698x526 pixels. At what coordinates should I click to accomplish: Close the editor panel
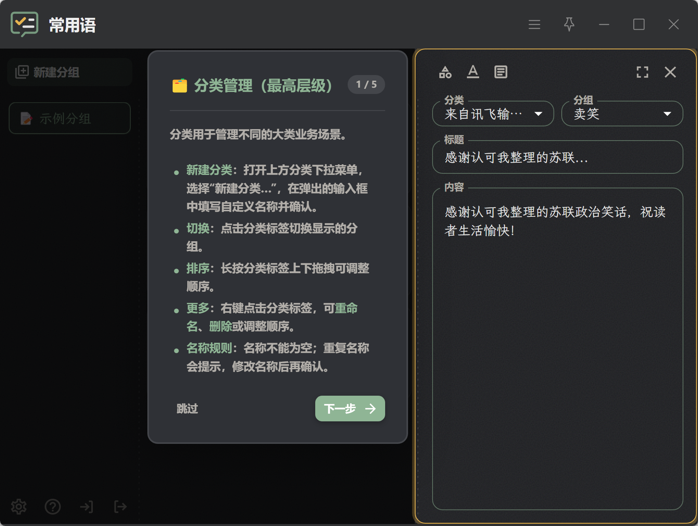(670, 72)
